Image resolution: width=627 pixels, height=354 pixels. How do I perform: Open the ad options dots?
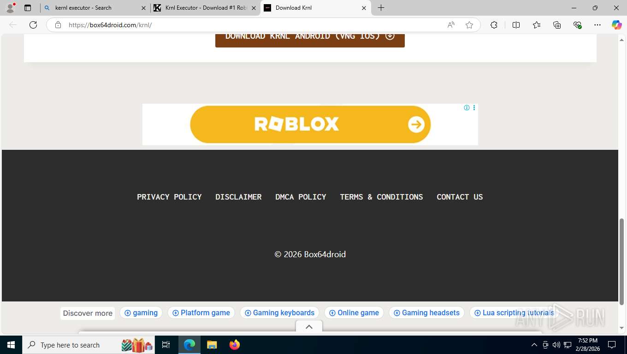(x=474, y=107)
